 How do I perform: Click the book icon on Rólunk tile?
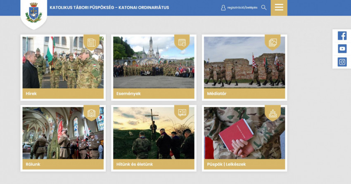[x=91, y=113]
